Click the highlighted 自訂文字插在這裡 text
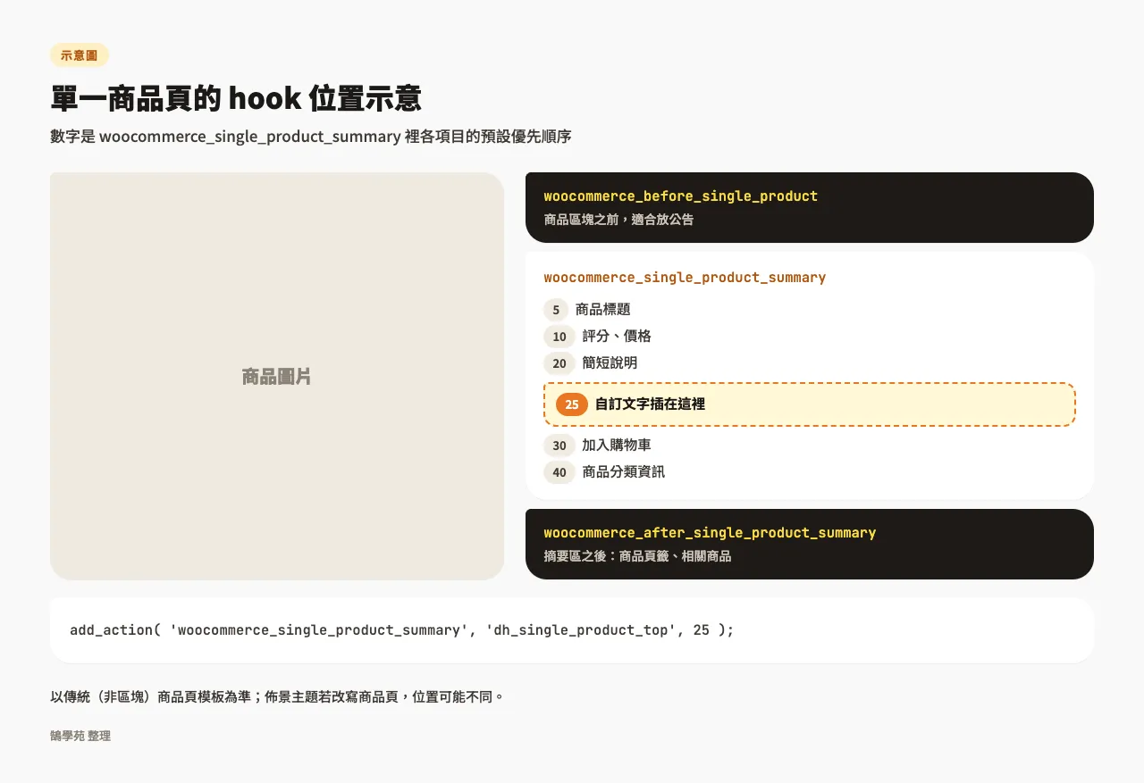This screenshot has height=783, width=1144. 650,404
